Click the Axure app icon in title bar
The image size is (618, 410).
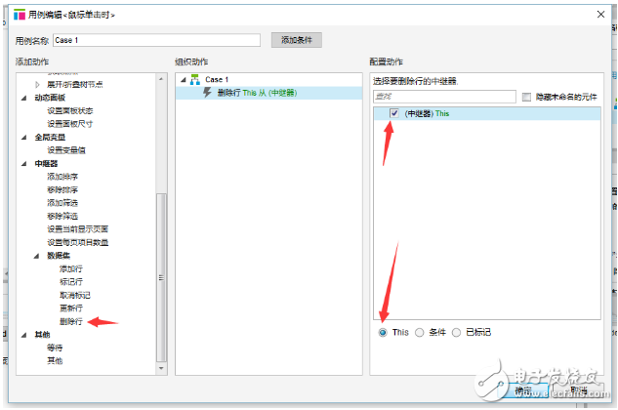pyautogui.click(x=19, y=14)
